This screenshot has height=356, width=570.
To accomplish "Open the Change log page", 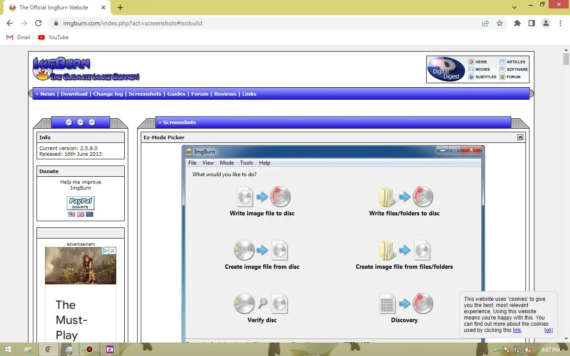I will 108,94.
